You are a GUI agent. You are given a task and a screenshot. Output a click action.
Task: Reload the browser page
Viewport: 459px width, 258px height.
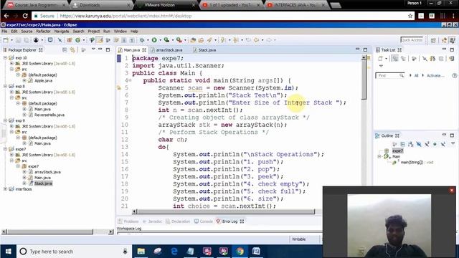(25, 16)
